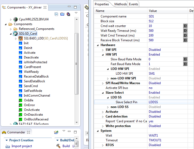Click the Init method icon

[20, 43]
